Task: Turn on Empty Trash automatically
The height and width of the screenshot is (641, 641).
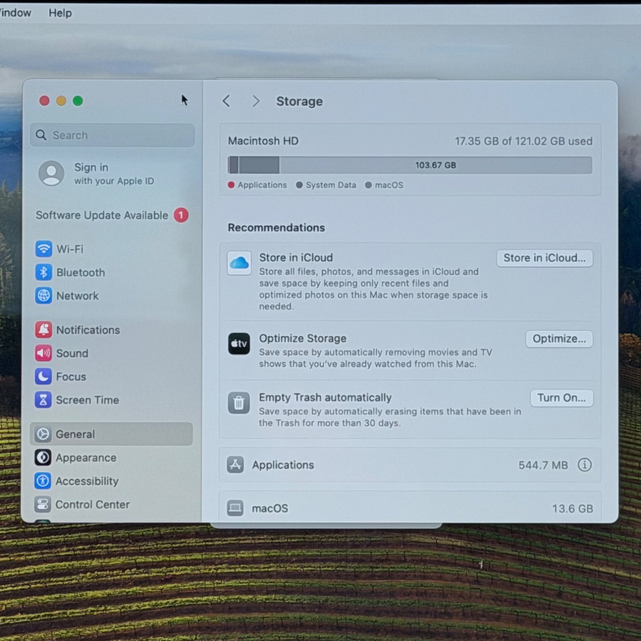Action: pyautogui.click(x=561, y=398)
